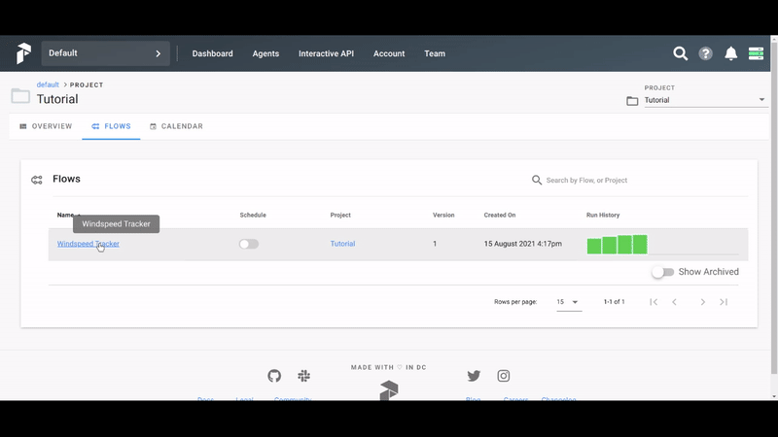The width and height of the screenshot is (778, 437).
Task: Click the Prefect logo icon
Action: coord(23,53)
